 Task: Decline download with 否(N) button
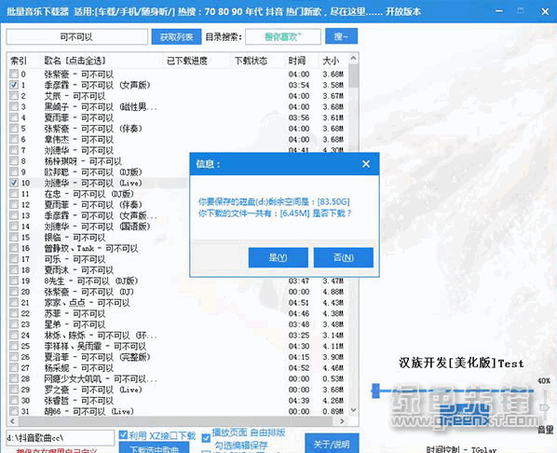pyautogui.click(x=344, y=257)
